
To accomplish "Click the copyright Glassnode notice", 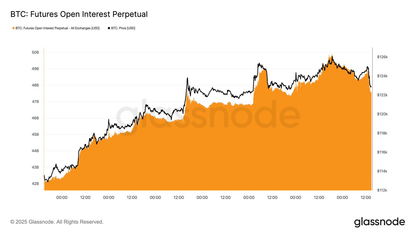I will click(x=57, y=222).
